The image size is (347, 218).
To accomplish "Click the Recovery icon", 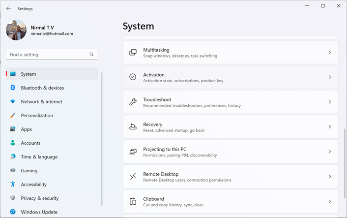I will point(133,127).
